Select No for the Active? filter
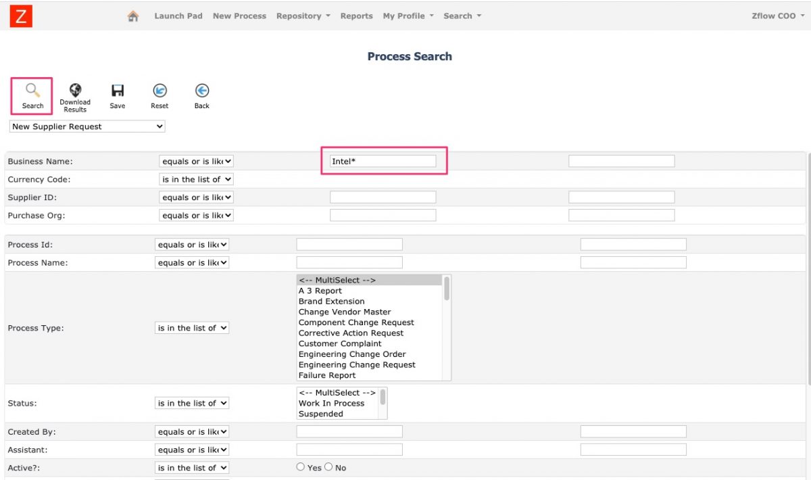The width and height of the screenshot is (811, 480). 328,466
